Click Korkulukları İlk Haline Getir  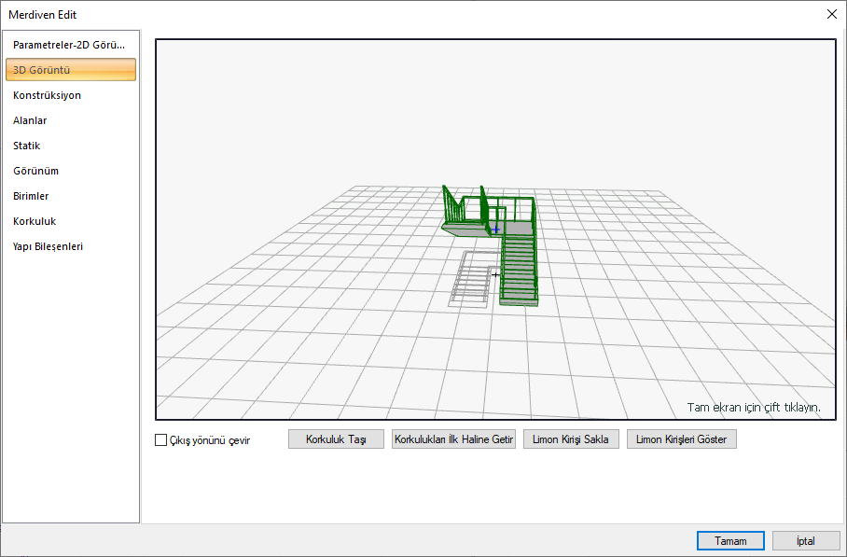point(453,439)
